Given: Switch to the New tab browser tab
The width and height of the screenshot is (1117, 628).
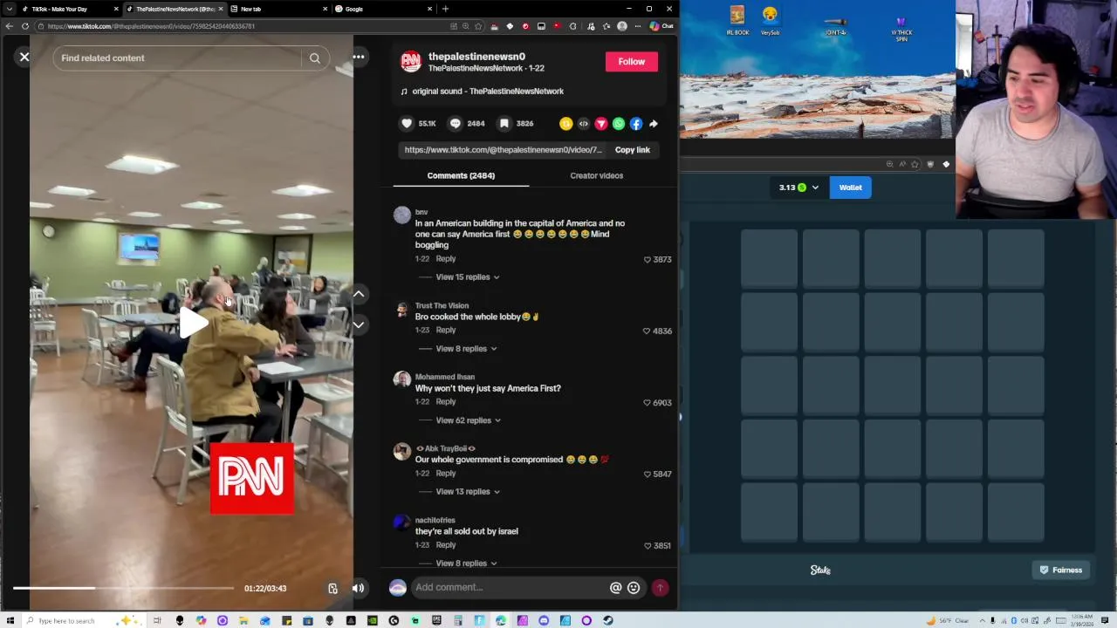Looking at the screenshot, I should 278,9.
